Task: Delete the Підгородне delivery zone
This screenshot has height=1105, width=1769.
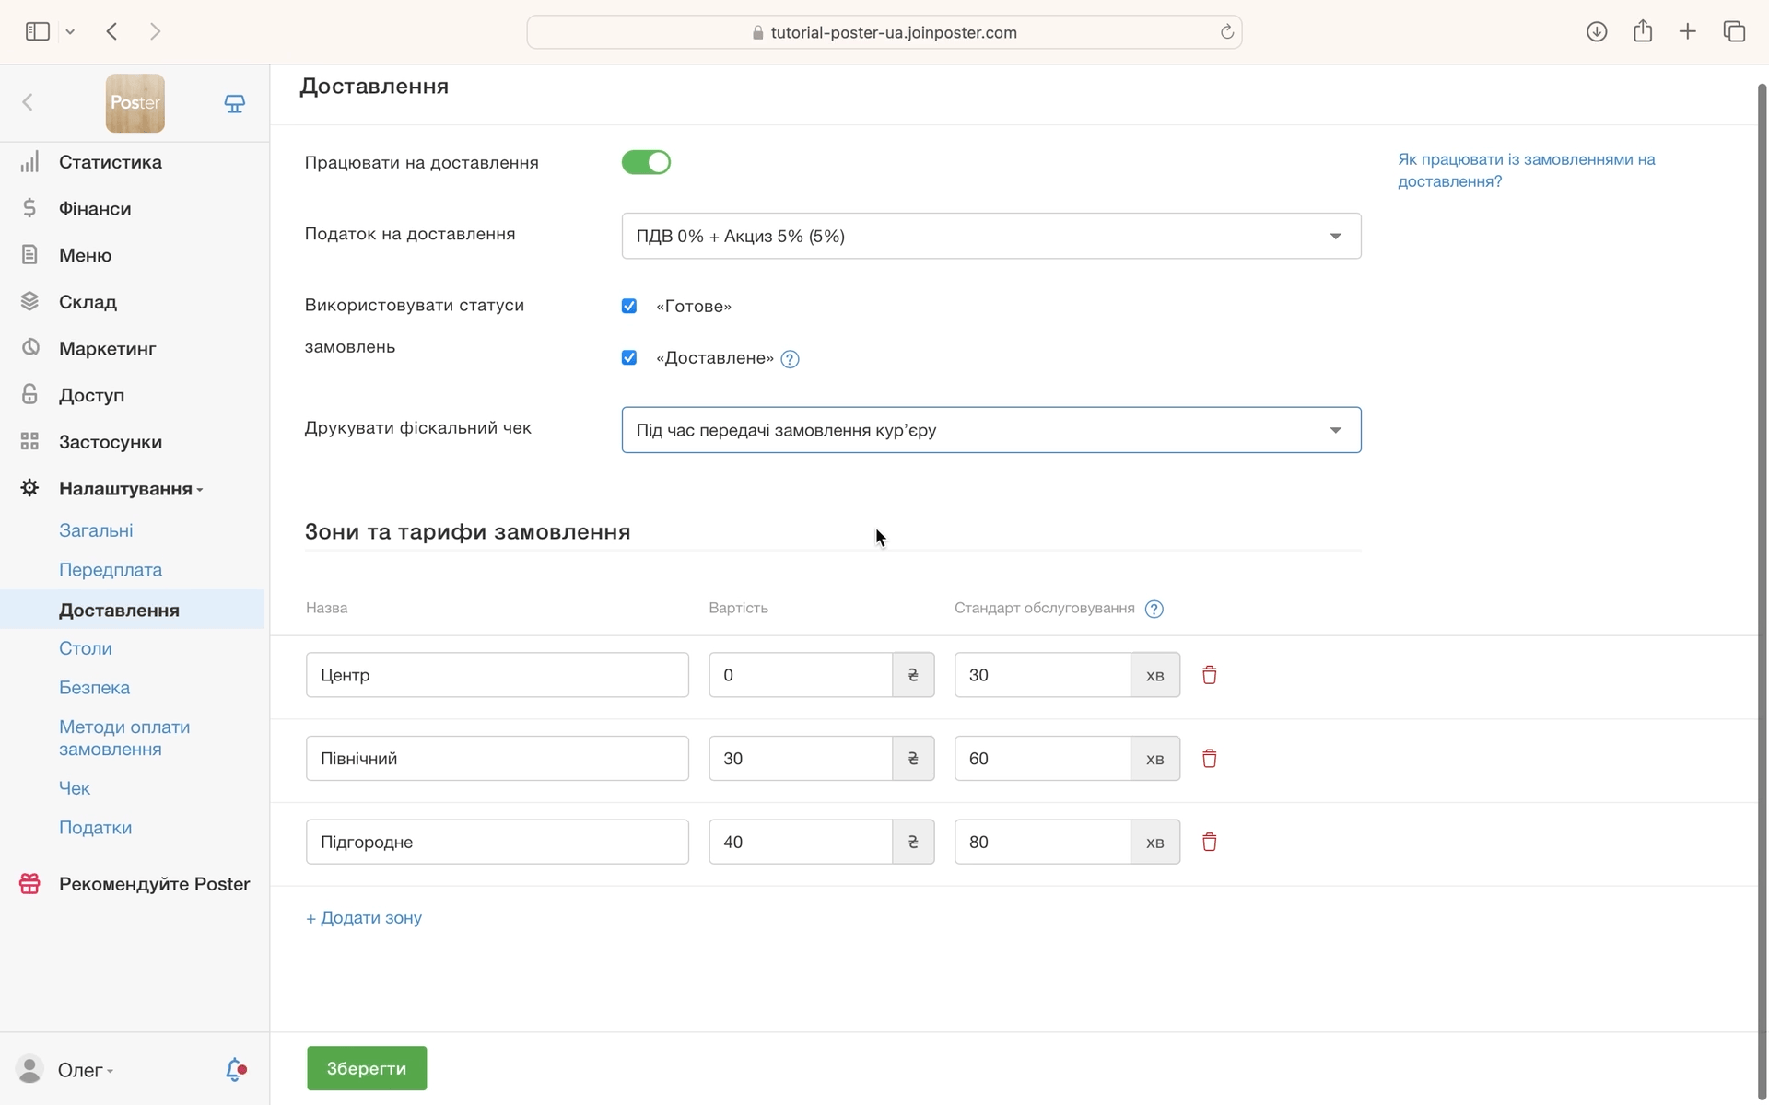Action: pos(1209,842)
